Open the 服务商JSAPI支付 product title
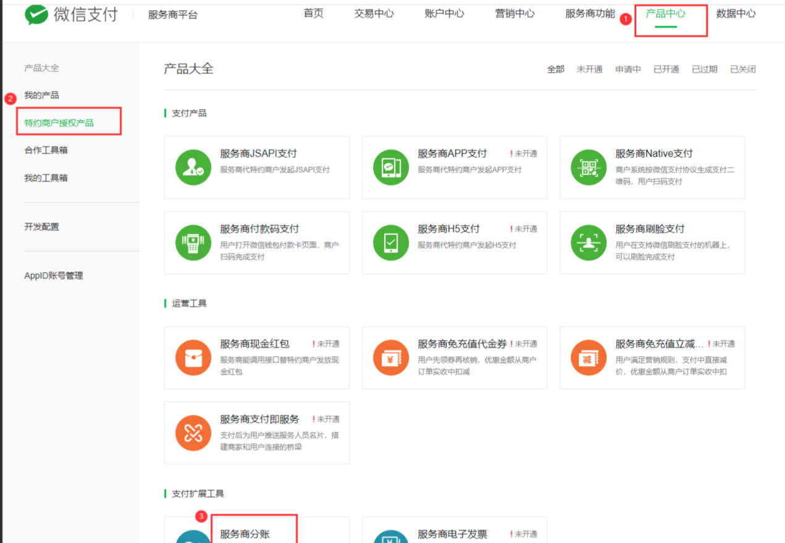 [x=258, y=154]
